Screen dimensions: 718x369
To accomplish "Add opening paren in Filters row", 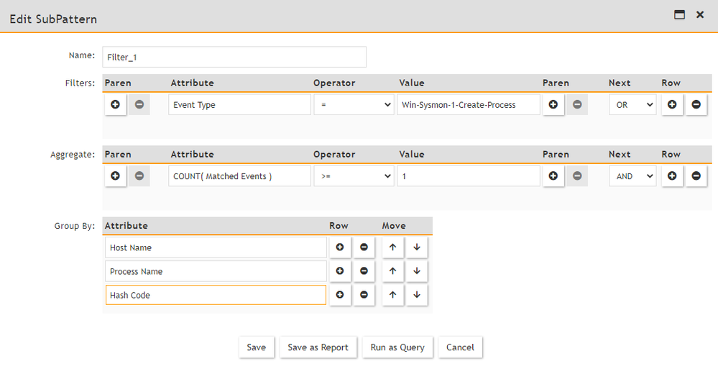I will [116, 105].
